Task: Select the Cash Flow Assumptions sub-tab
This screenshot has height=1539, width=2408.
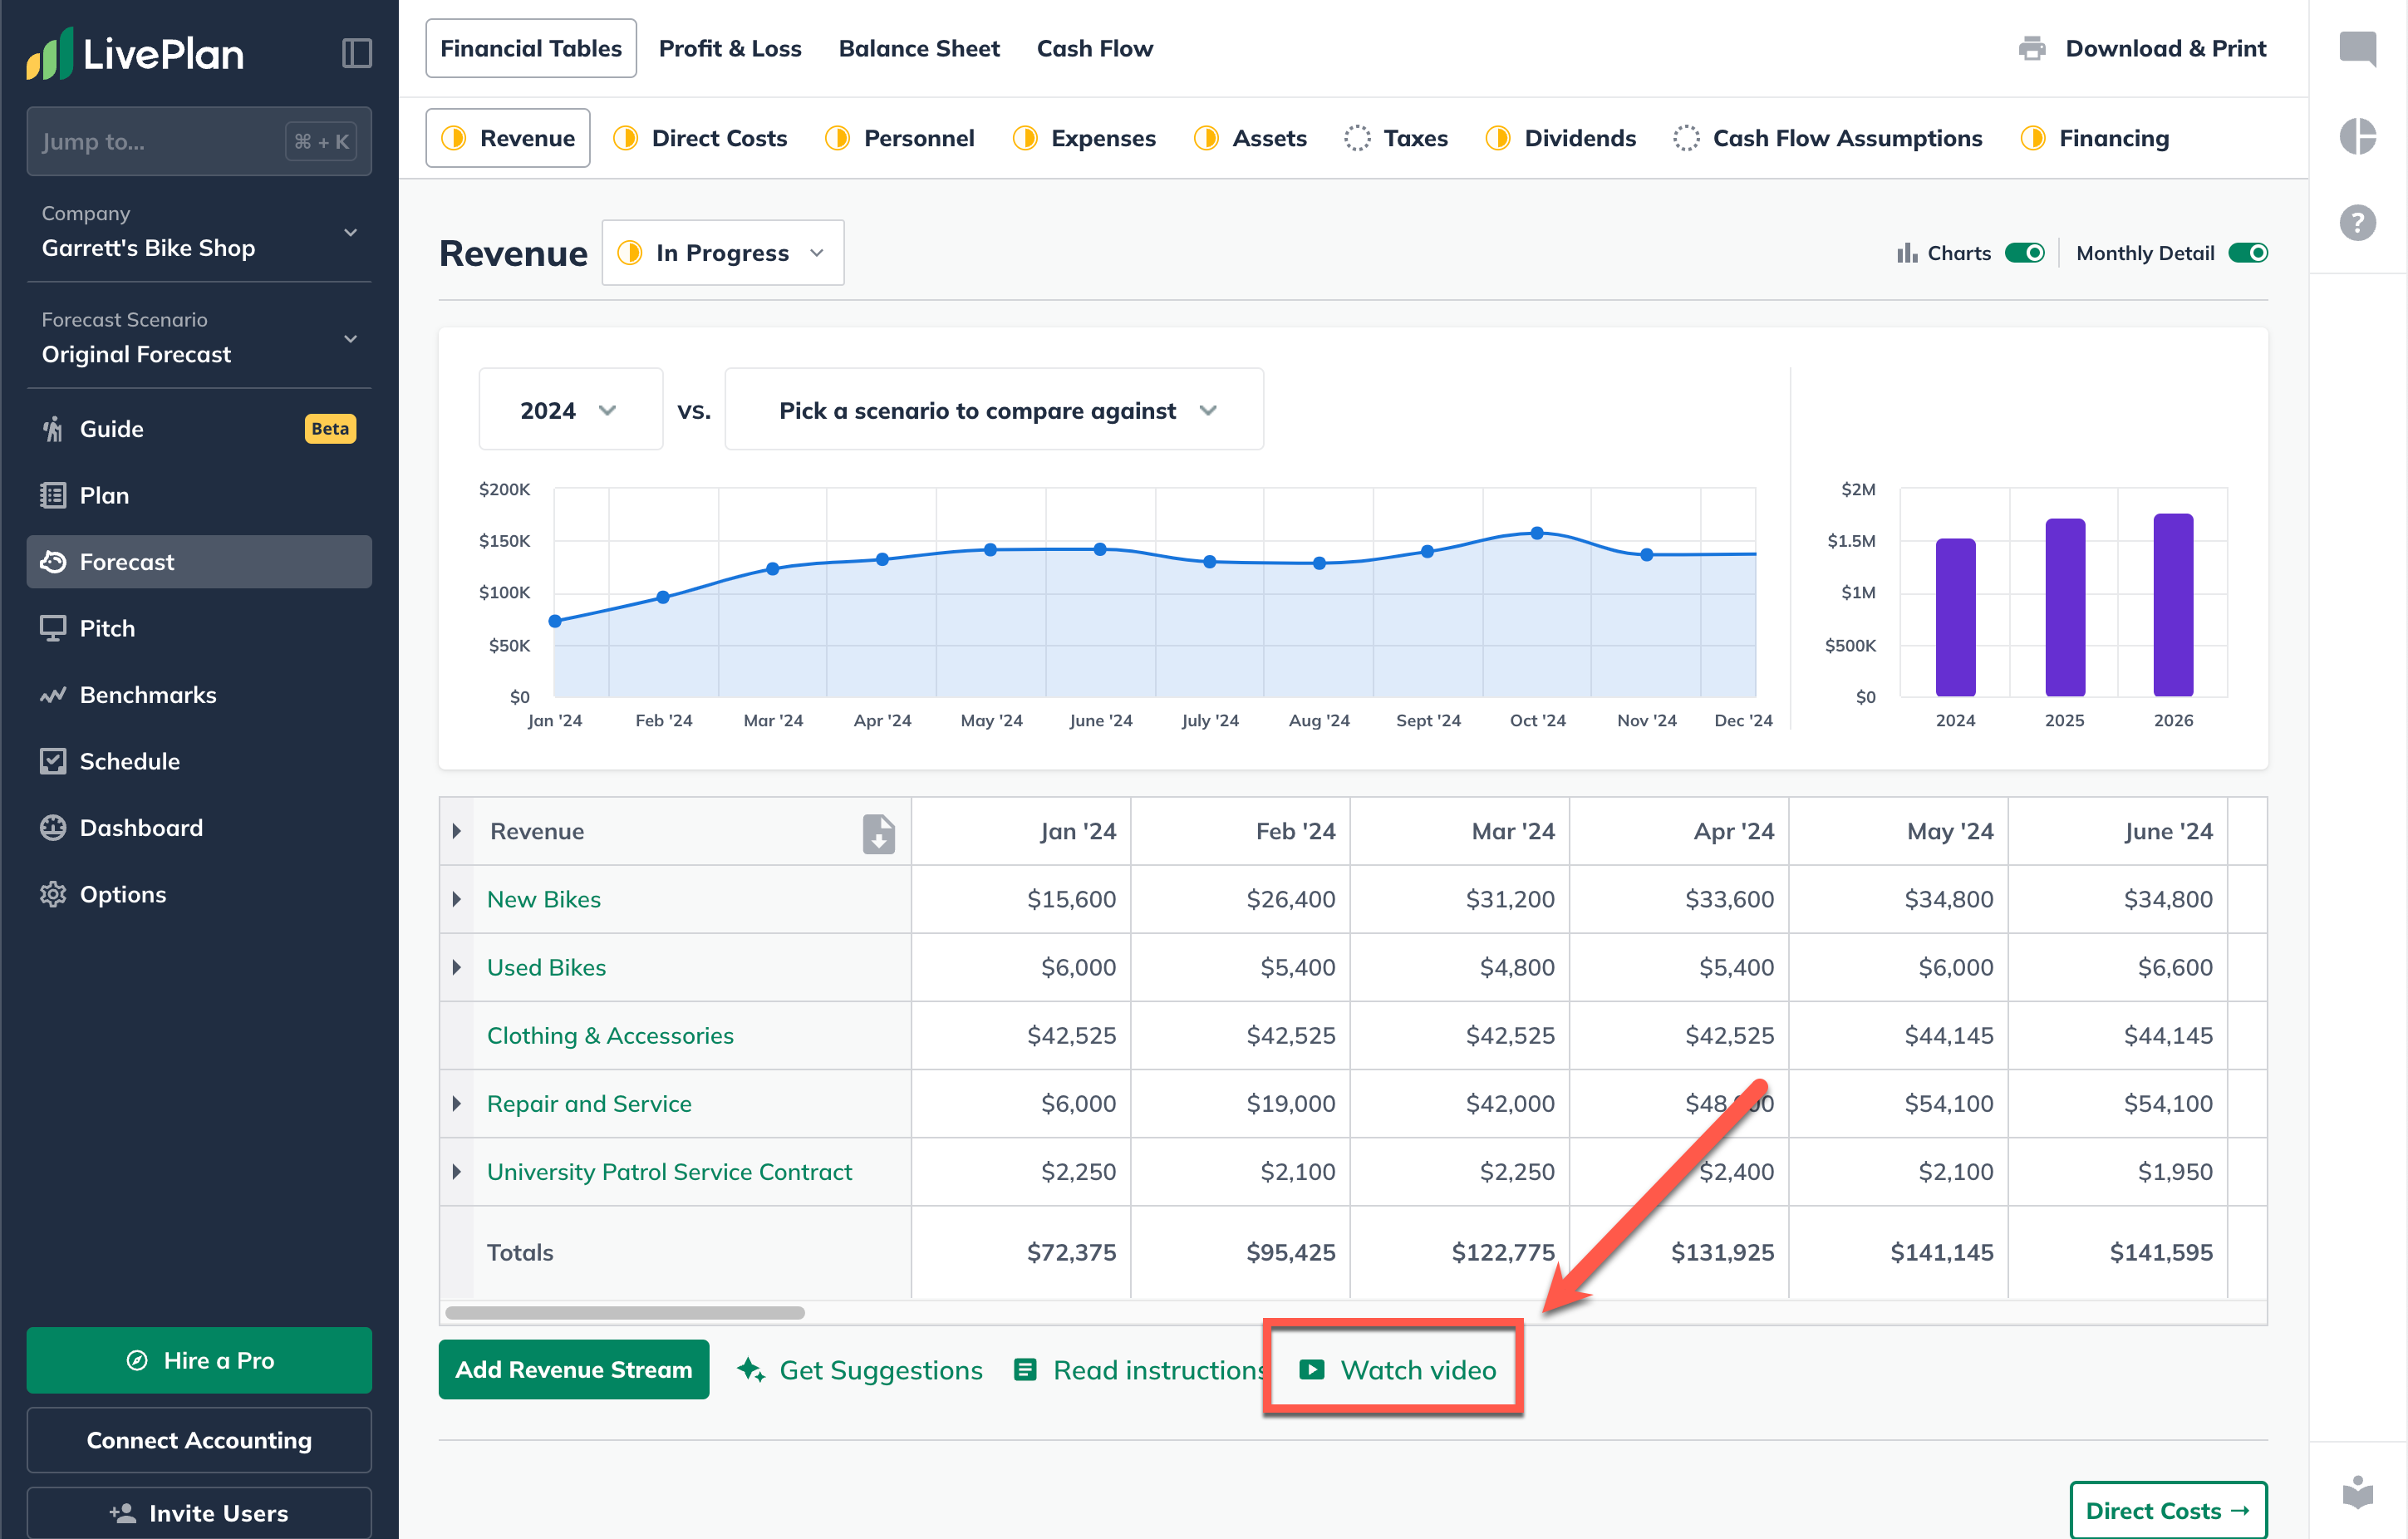Action: click(x=1827, y=138)
